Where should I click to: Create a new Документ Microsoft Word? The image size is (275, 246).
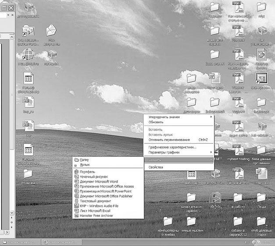click(x=108, y=182)
